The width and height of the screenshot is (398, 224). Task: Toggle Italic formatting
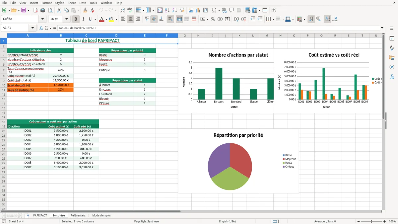click(83, 19)
